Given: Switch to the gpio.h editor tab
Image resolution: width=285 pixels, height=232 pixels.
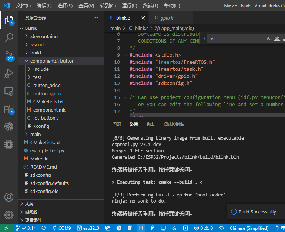Looking at the screenshot, I should (171, 18).
